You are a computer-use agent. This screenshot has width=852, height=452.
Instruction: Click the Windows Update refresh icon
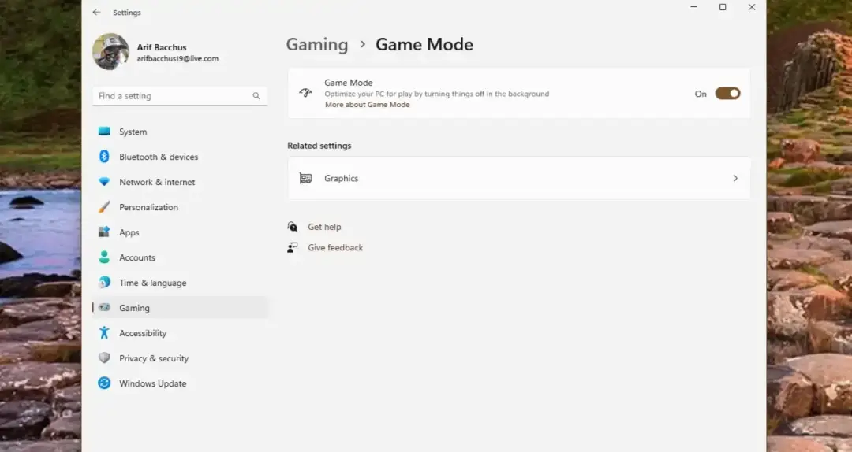[x=104, y=383]
